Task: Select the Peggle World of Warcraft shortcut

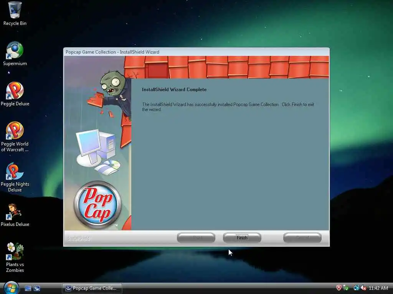Action: pos(15,137)
